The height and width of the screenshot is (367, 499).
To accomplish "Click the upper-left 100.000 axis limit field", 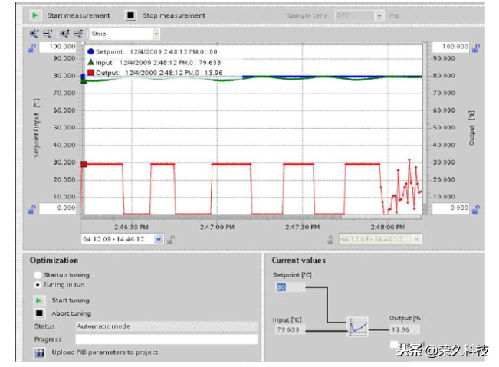I will click(57, 47).
